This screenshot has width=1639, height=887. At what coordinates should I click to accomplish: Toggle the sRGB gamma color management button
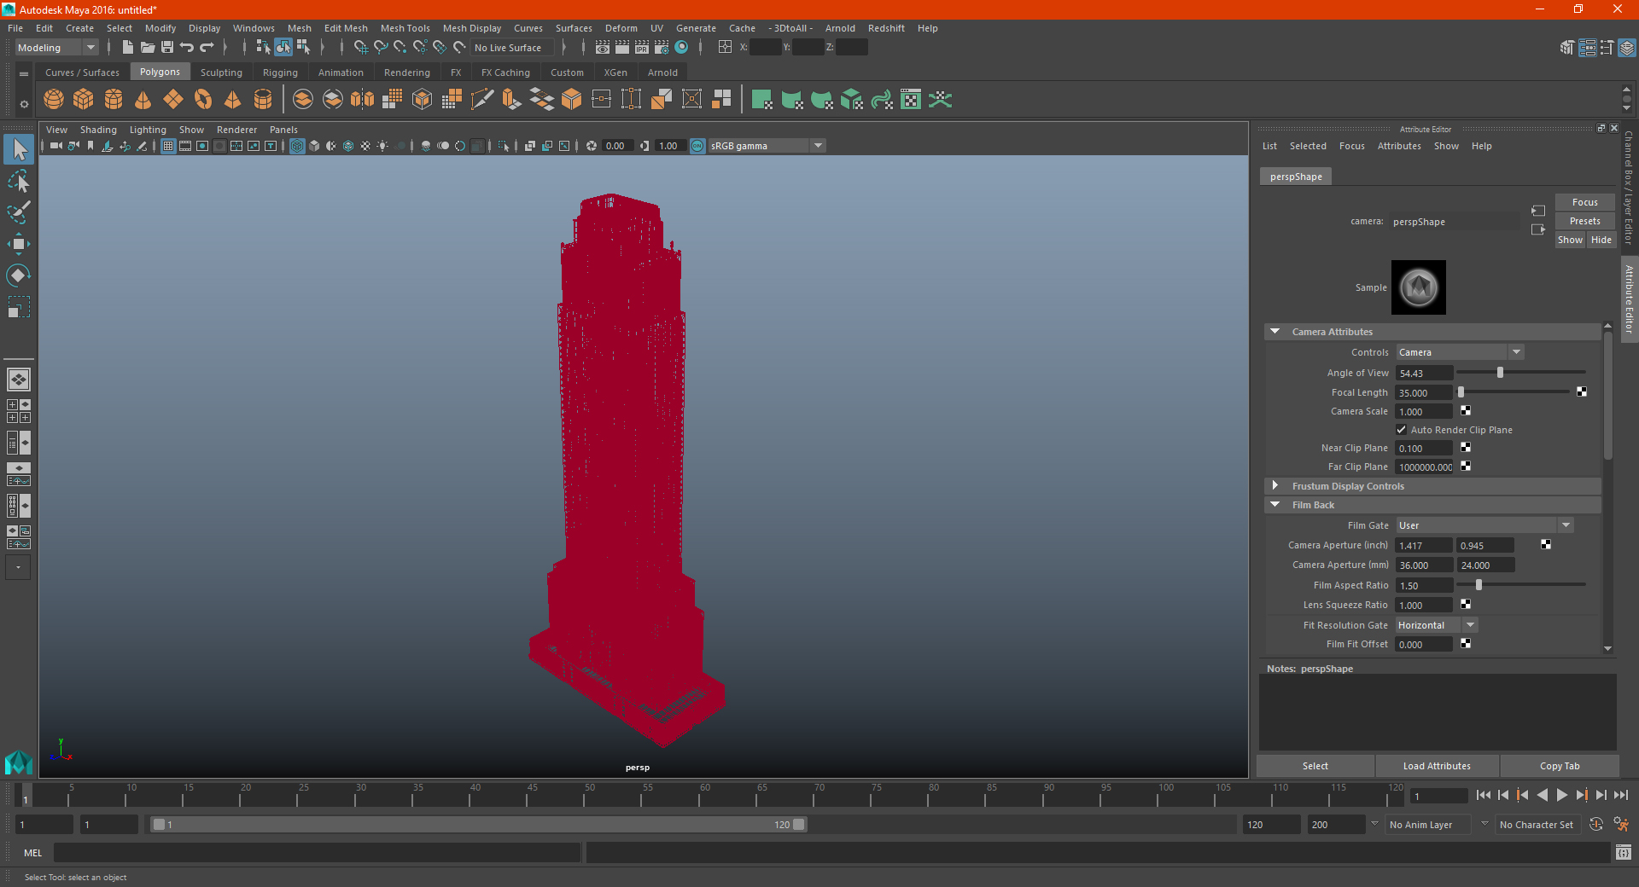point(697,146)
